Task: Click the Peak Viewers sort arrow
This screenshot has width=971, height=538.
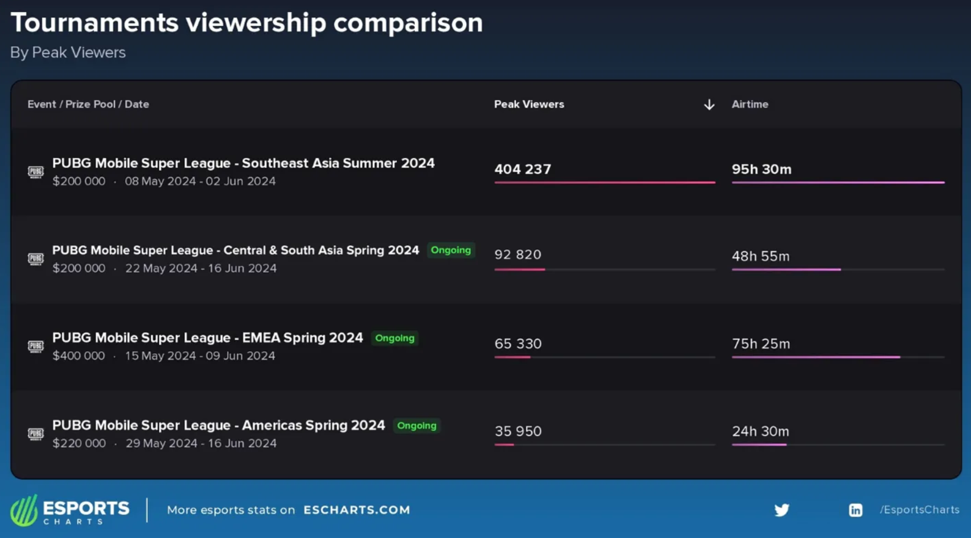Action: (x=709, y=105)
